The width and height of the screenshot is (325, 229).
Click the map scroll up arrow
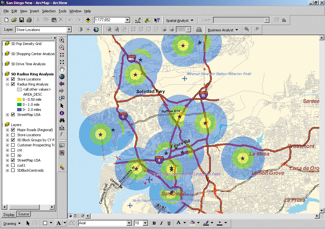point(322,38)
